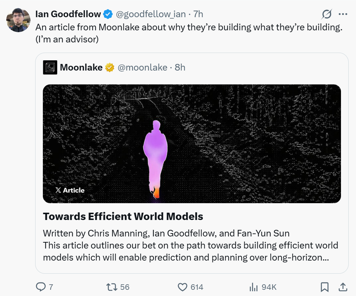Open Ian Goodfellow's profile picture
Screen dimensions: 356x296
tap(18, 20)
